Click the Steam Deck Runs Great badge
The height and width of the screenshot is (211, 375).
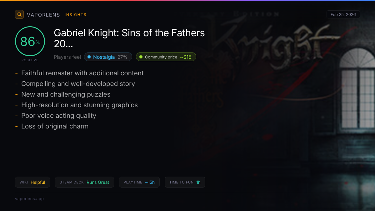pos(84,182)
